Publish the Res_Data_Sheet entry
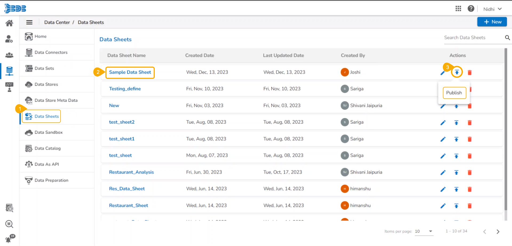 click(456, 189)
